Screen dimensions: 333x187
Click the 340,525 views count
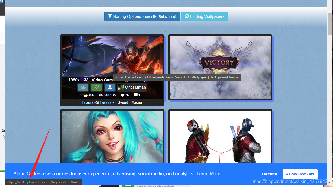click(x=108, y=95)
